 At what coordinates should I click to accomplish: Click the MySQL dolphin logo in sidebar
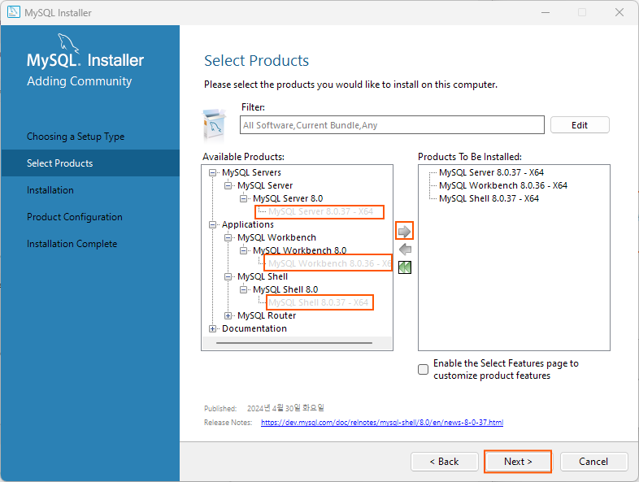[67, 42]
